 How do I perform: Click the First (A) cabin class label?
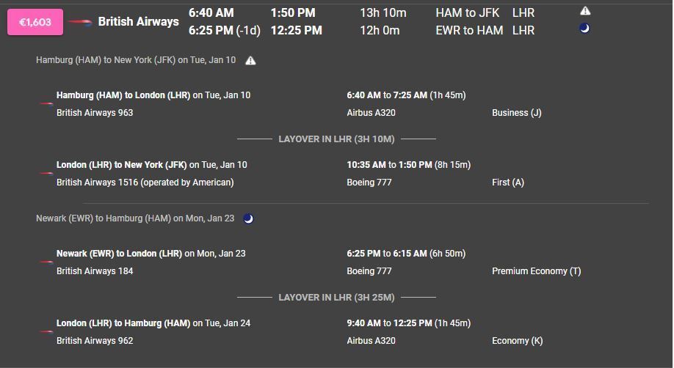507,183
